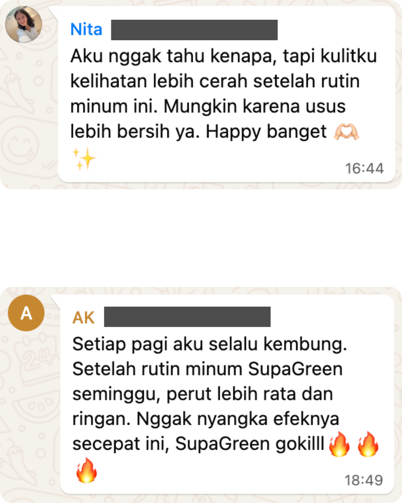Click the sparkles emoji in Nita's message
The height and width of the screenshot is (503, 402).
pos(84,159)
